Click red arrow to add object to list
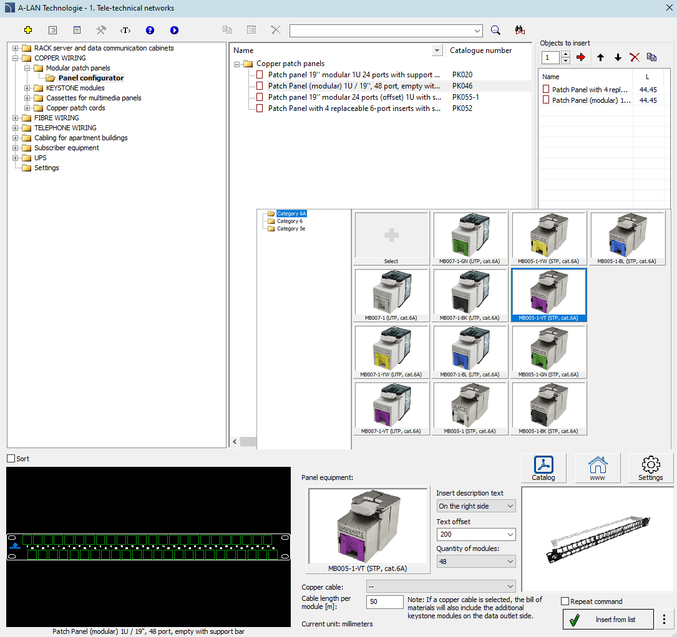Viewport: 677px width, 637px height. pyautogui.click(x=582, y=57)
